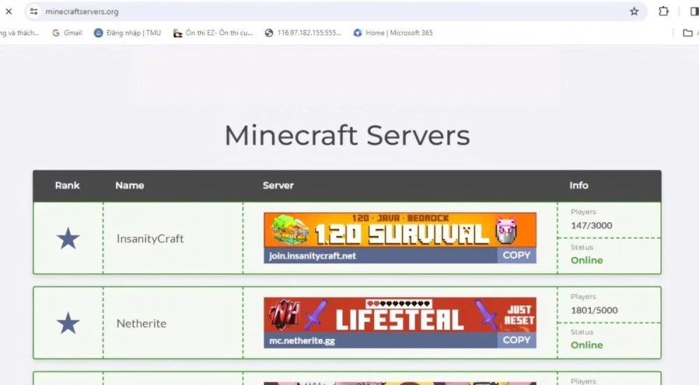The height and width of the screenshot is (385, 699).
Task: Click the TMU bookmark favicon
Action: (99, 33)
